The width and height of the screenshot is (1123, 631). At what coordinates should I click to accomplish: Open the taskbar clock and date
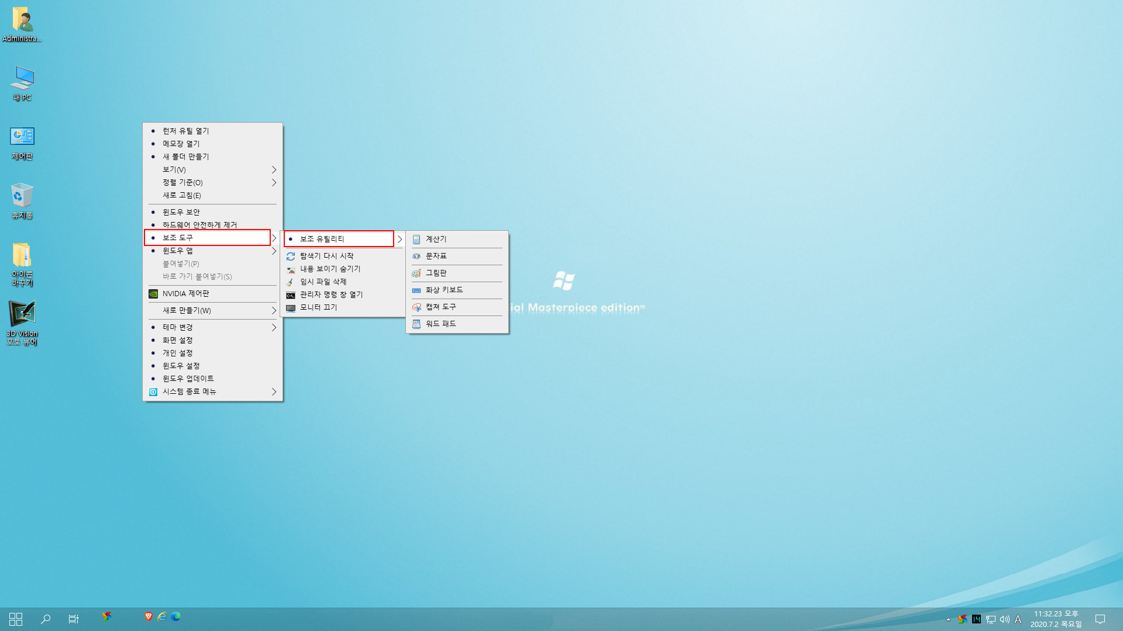click(x=1056, y=619)
